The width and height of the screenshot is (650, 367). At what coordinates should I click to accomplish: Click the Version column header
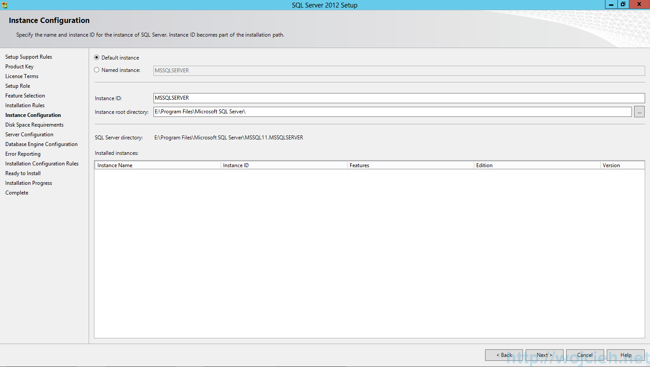point(622,165)
